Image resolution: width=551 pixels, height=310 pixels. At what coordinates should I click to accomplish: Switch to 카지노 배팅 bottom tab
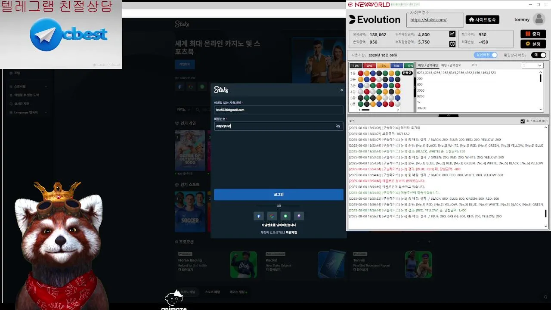(188, 292)
